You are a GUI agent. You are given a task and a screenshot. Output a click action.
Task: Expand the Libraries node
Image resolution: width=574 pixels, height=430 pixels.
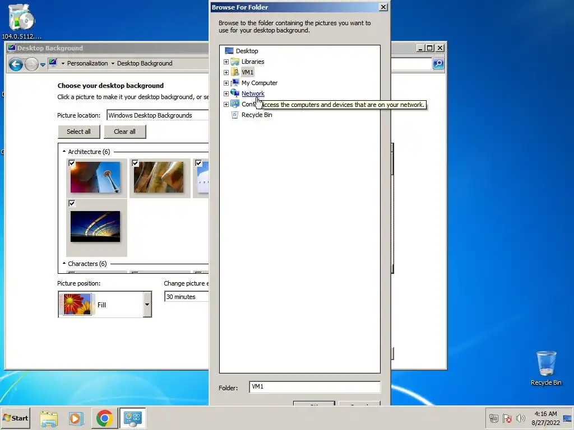[x=226, y=62]
